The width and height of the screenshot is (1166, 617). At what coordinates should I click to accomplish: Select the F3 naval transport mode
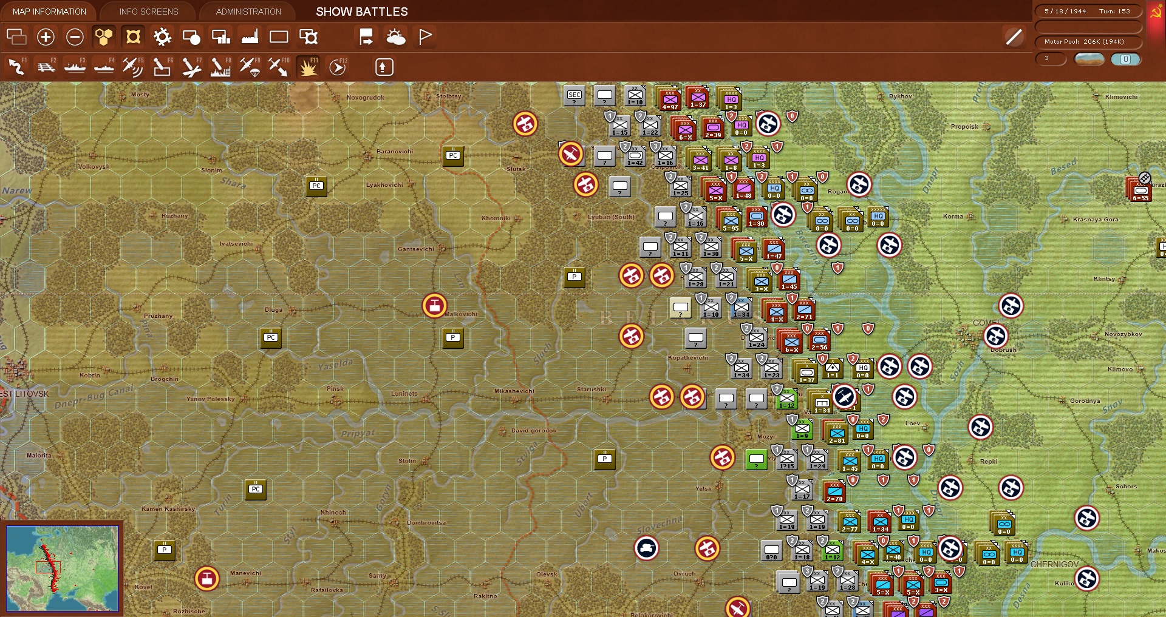[x=75, y=67]
